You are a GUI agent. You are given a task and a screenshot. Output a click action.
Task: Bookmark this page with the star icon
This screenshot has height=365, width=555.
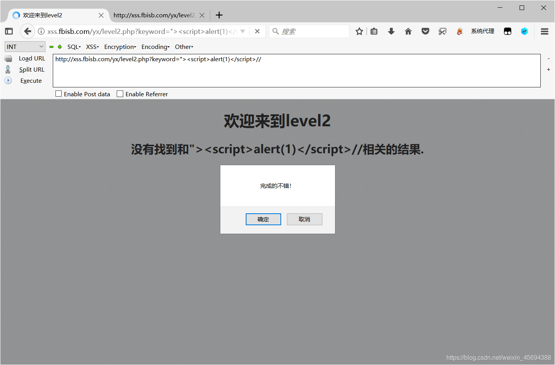(359, 31)
